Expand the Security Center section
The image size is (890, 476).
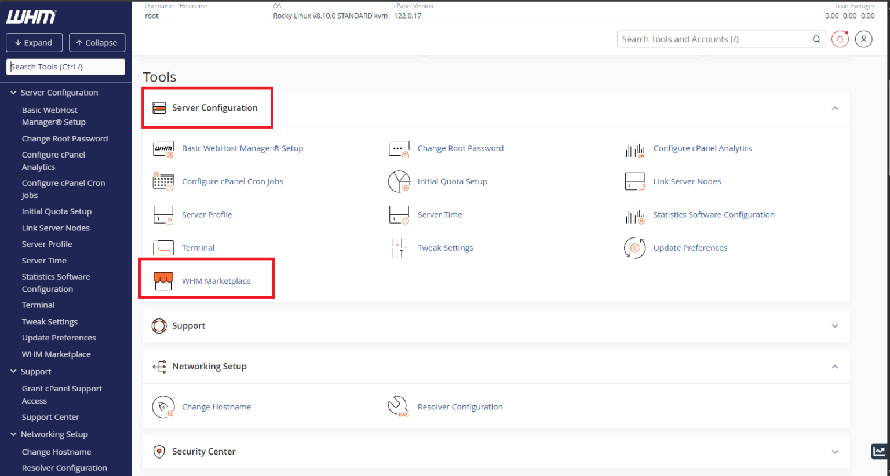[x=835, y=452]
